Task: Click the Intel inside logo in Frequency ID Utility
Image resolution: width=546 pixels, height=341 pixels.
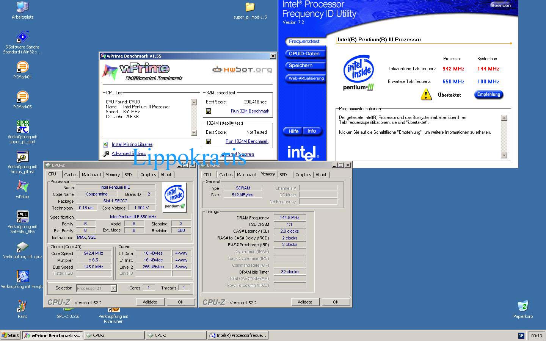Action: tap(358, 73)
